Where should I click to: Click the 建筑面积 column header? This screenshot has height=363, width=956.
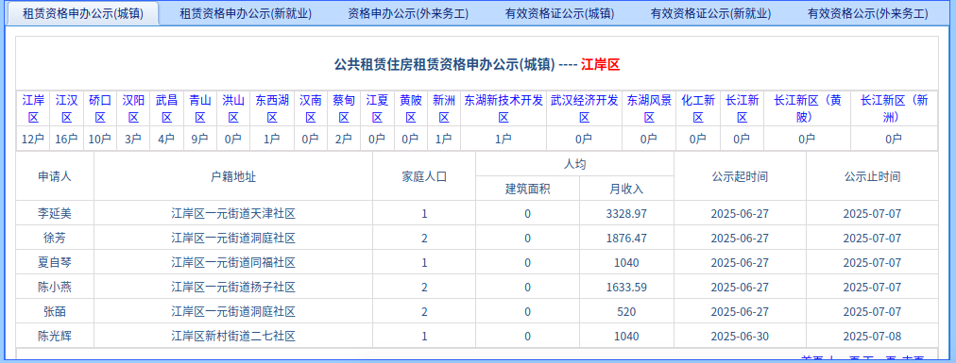point(527,190)
